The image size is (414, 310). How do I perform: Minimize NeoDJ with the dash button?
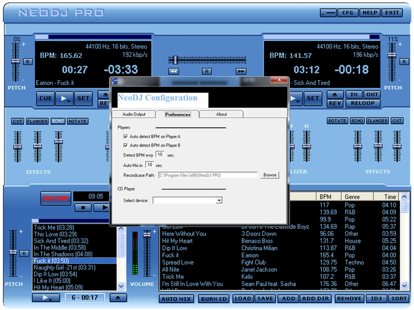tap(328, 12)
